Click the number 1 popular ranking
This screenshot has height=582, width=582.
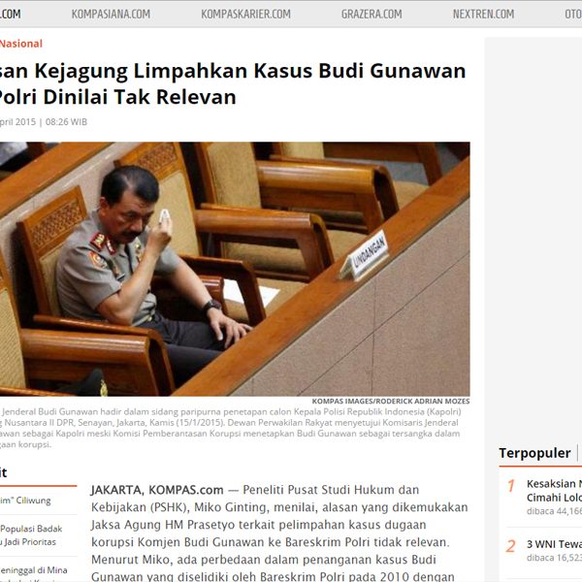pyautogui.click(x=510, y=486)
